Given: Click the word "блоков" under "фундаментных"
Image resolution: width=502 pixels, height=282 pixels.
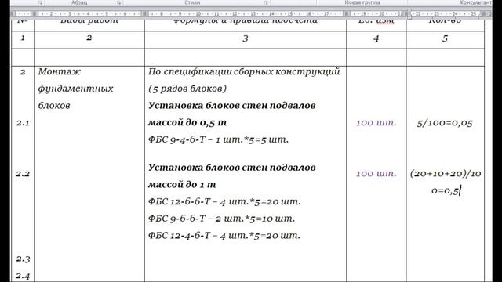Looking at the screenshot, I should (54, 106).
